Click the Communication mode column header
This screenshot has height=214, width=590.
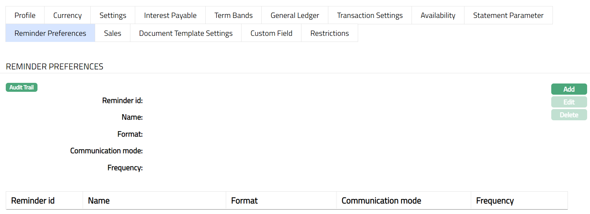click(x=381, y=201)
